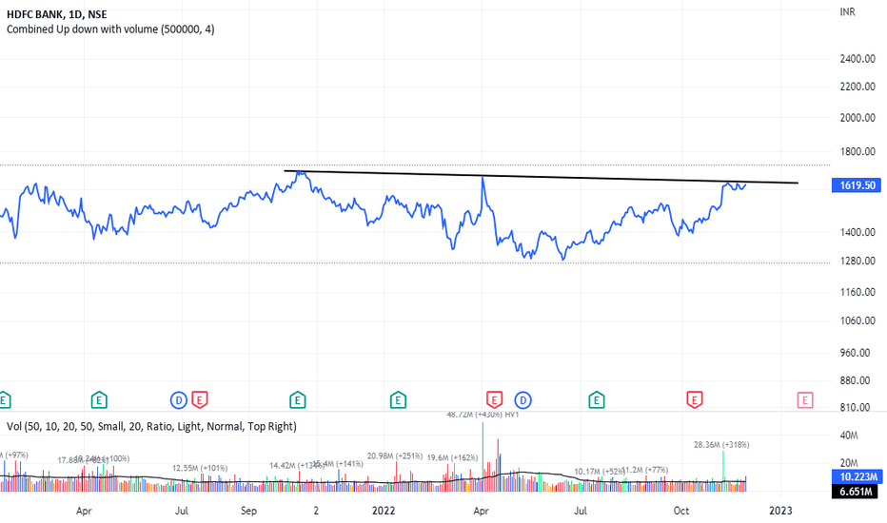Click the INR currency label

[x=847, y=11]
